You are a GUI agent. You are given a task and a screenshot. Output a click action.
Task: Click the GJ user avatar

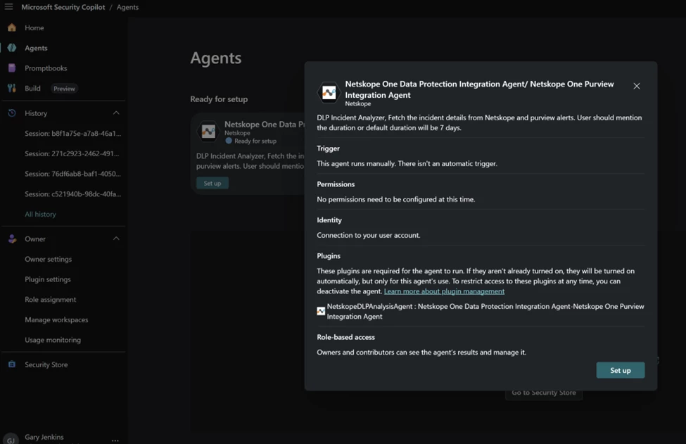point(11,439)
